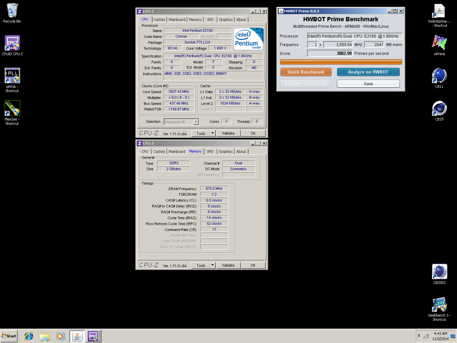This screenshot has height=343, width=457.
Task: Open About tab in bottom CPU-Z window
Action: point(241,152)
